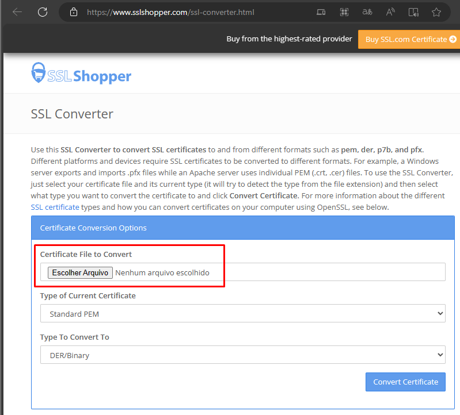Viewport: 460px width, 415px height.
Task: Open the Type To Convert To dropdown
Action: click(x=242, y=355)
